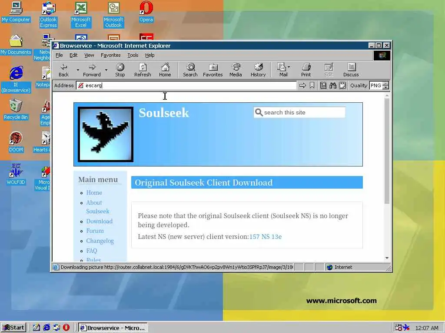Image resolution: width=445 pixels, height=333 pixels.
Task: Click the bookmark ribbon icon in the address row
Action: 312,85
